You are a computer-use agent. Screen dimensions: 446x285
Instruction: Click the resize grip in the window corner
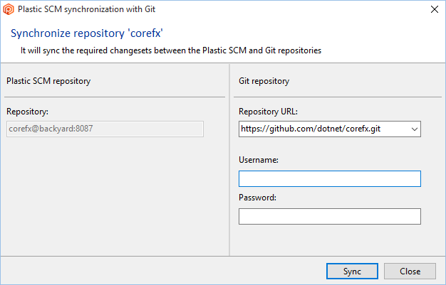click(442, 281)
